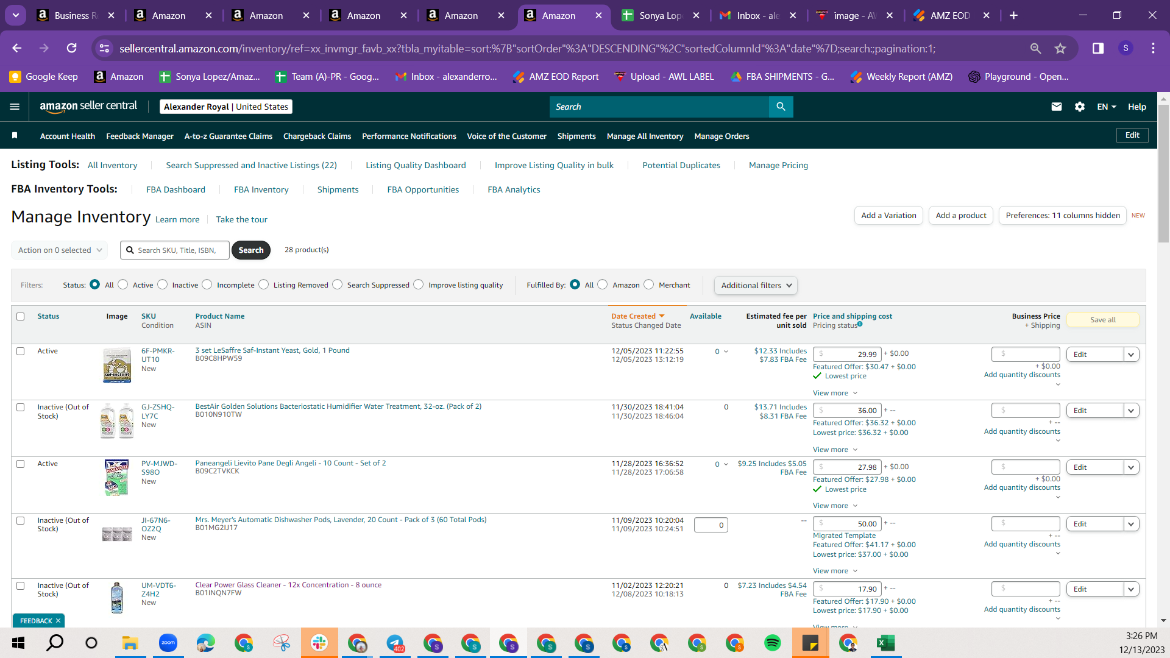
Task: Select the Active status radio filter
Action: pyautogui.click(x=123, y=285)
